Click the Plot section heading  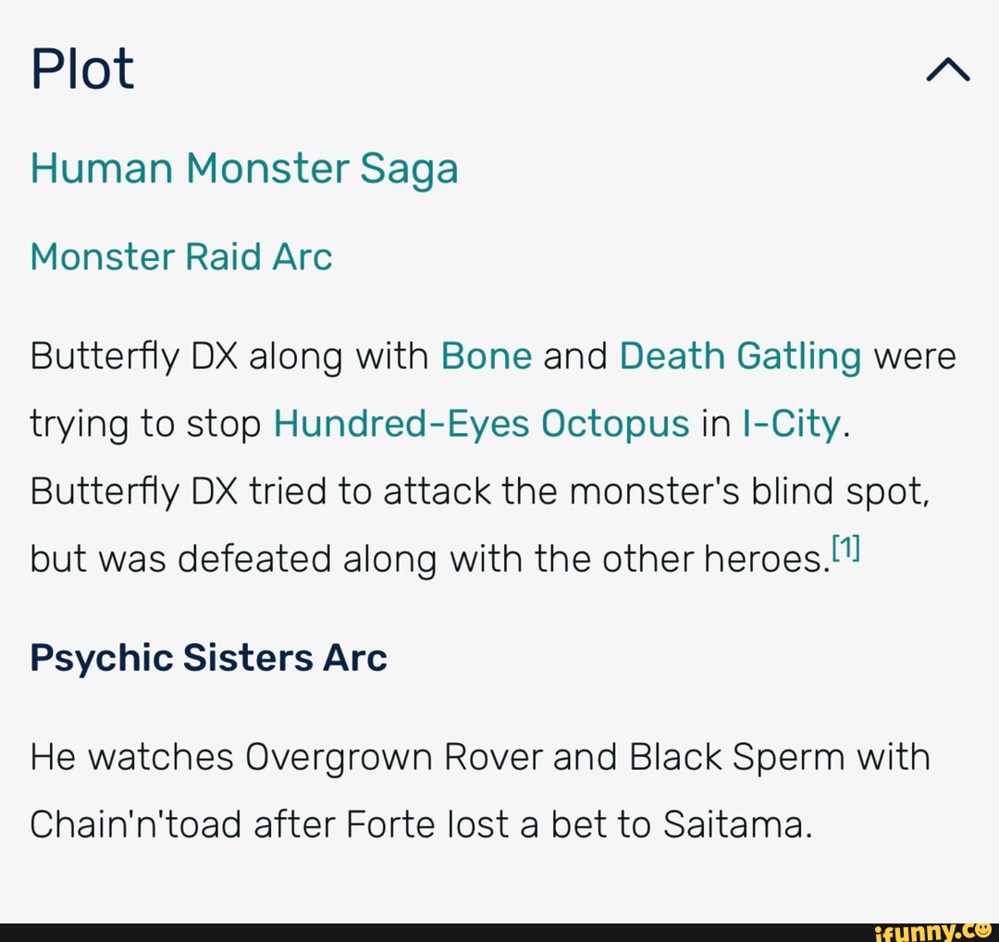coord(82,68)
